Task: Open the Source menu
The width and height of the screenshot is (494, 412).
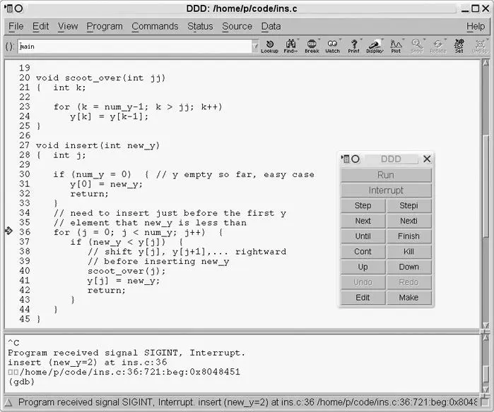Action: (237, 26)
